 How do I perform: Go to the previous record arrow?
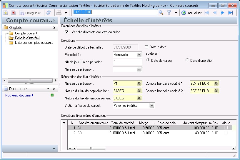(x=215, y=13)
